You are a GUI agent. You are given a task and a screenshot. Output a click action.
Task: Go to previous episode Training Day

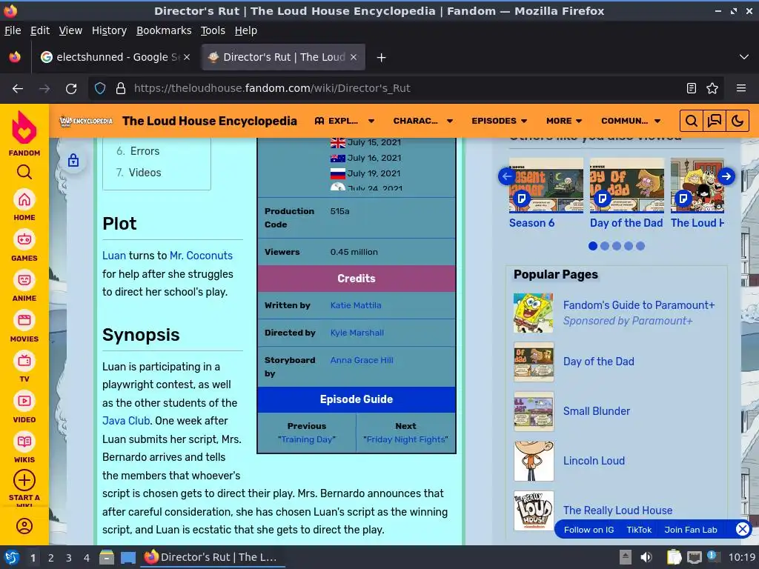click(x=307, y=439)
